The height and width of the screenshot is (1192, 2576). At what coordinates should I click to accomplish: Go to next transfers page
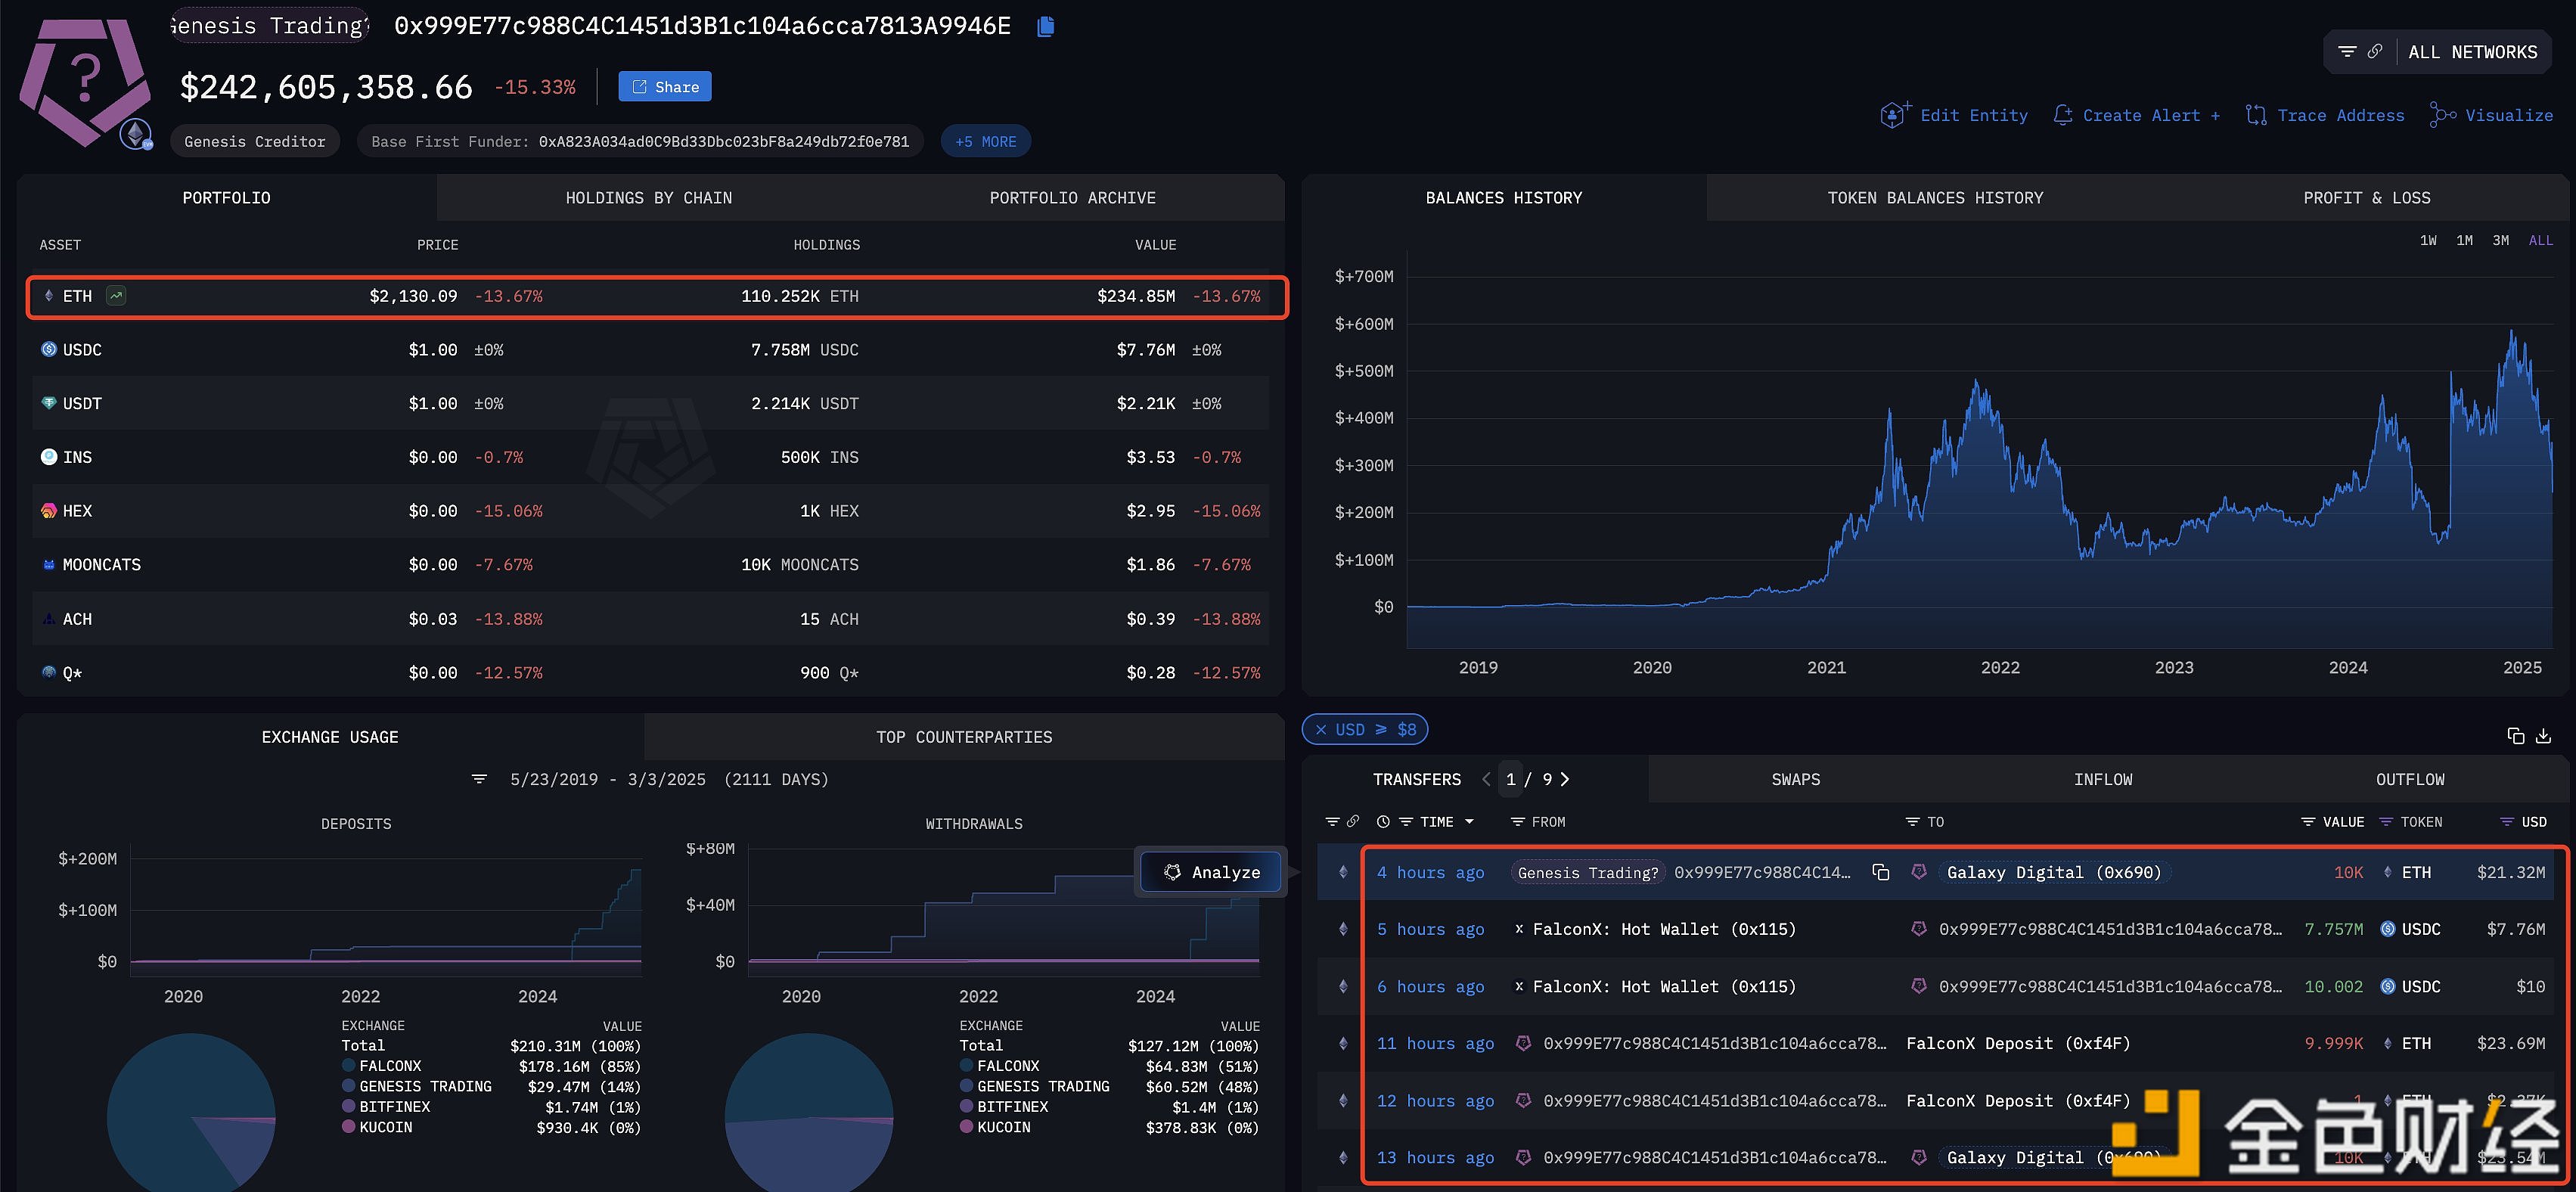point(1565,780)
